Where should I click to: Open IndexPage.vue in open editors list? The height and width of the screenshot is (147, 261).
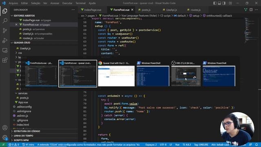(31, 20)
